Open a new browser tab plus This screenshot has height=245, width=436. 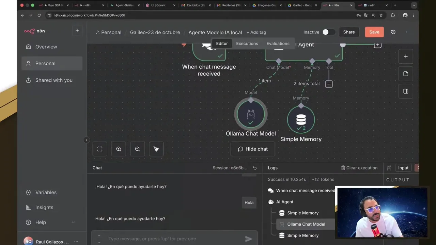click(395, 5)
